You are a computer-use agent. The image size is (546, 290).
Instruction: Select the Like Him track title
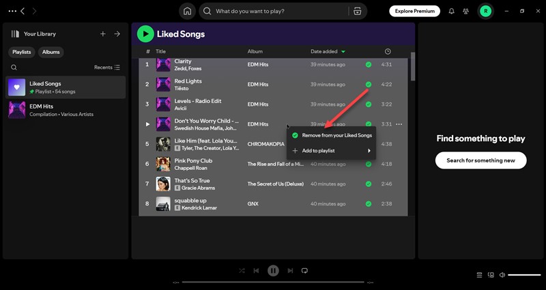pyautogui.click(x=206, y=141)
